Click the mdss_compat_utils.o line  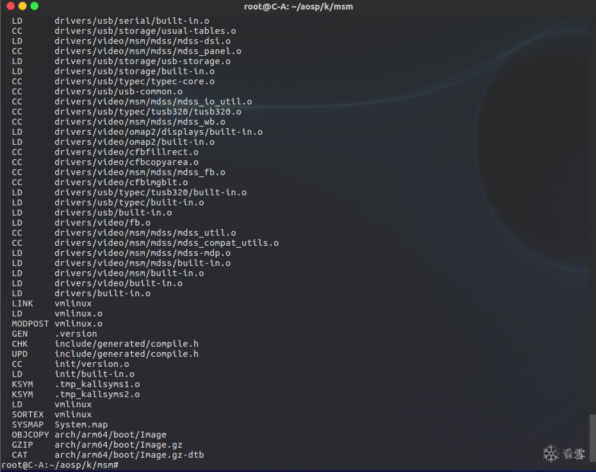point(145,243)
